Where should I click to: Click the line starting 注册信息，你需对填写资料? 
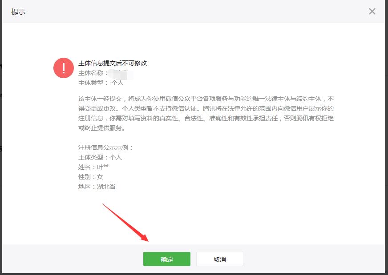206,118
